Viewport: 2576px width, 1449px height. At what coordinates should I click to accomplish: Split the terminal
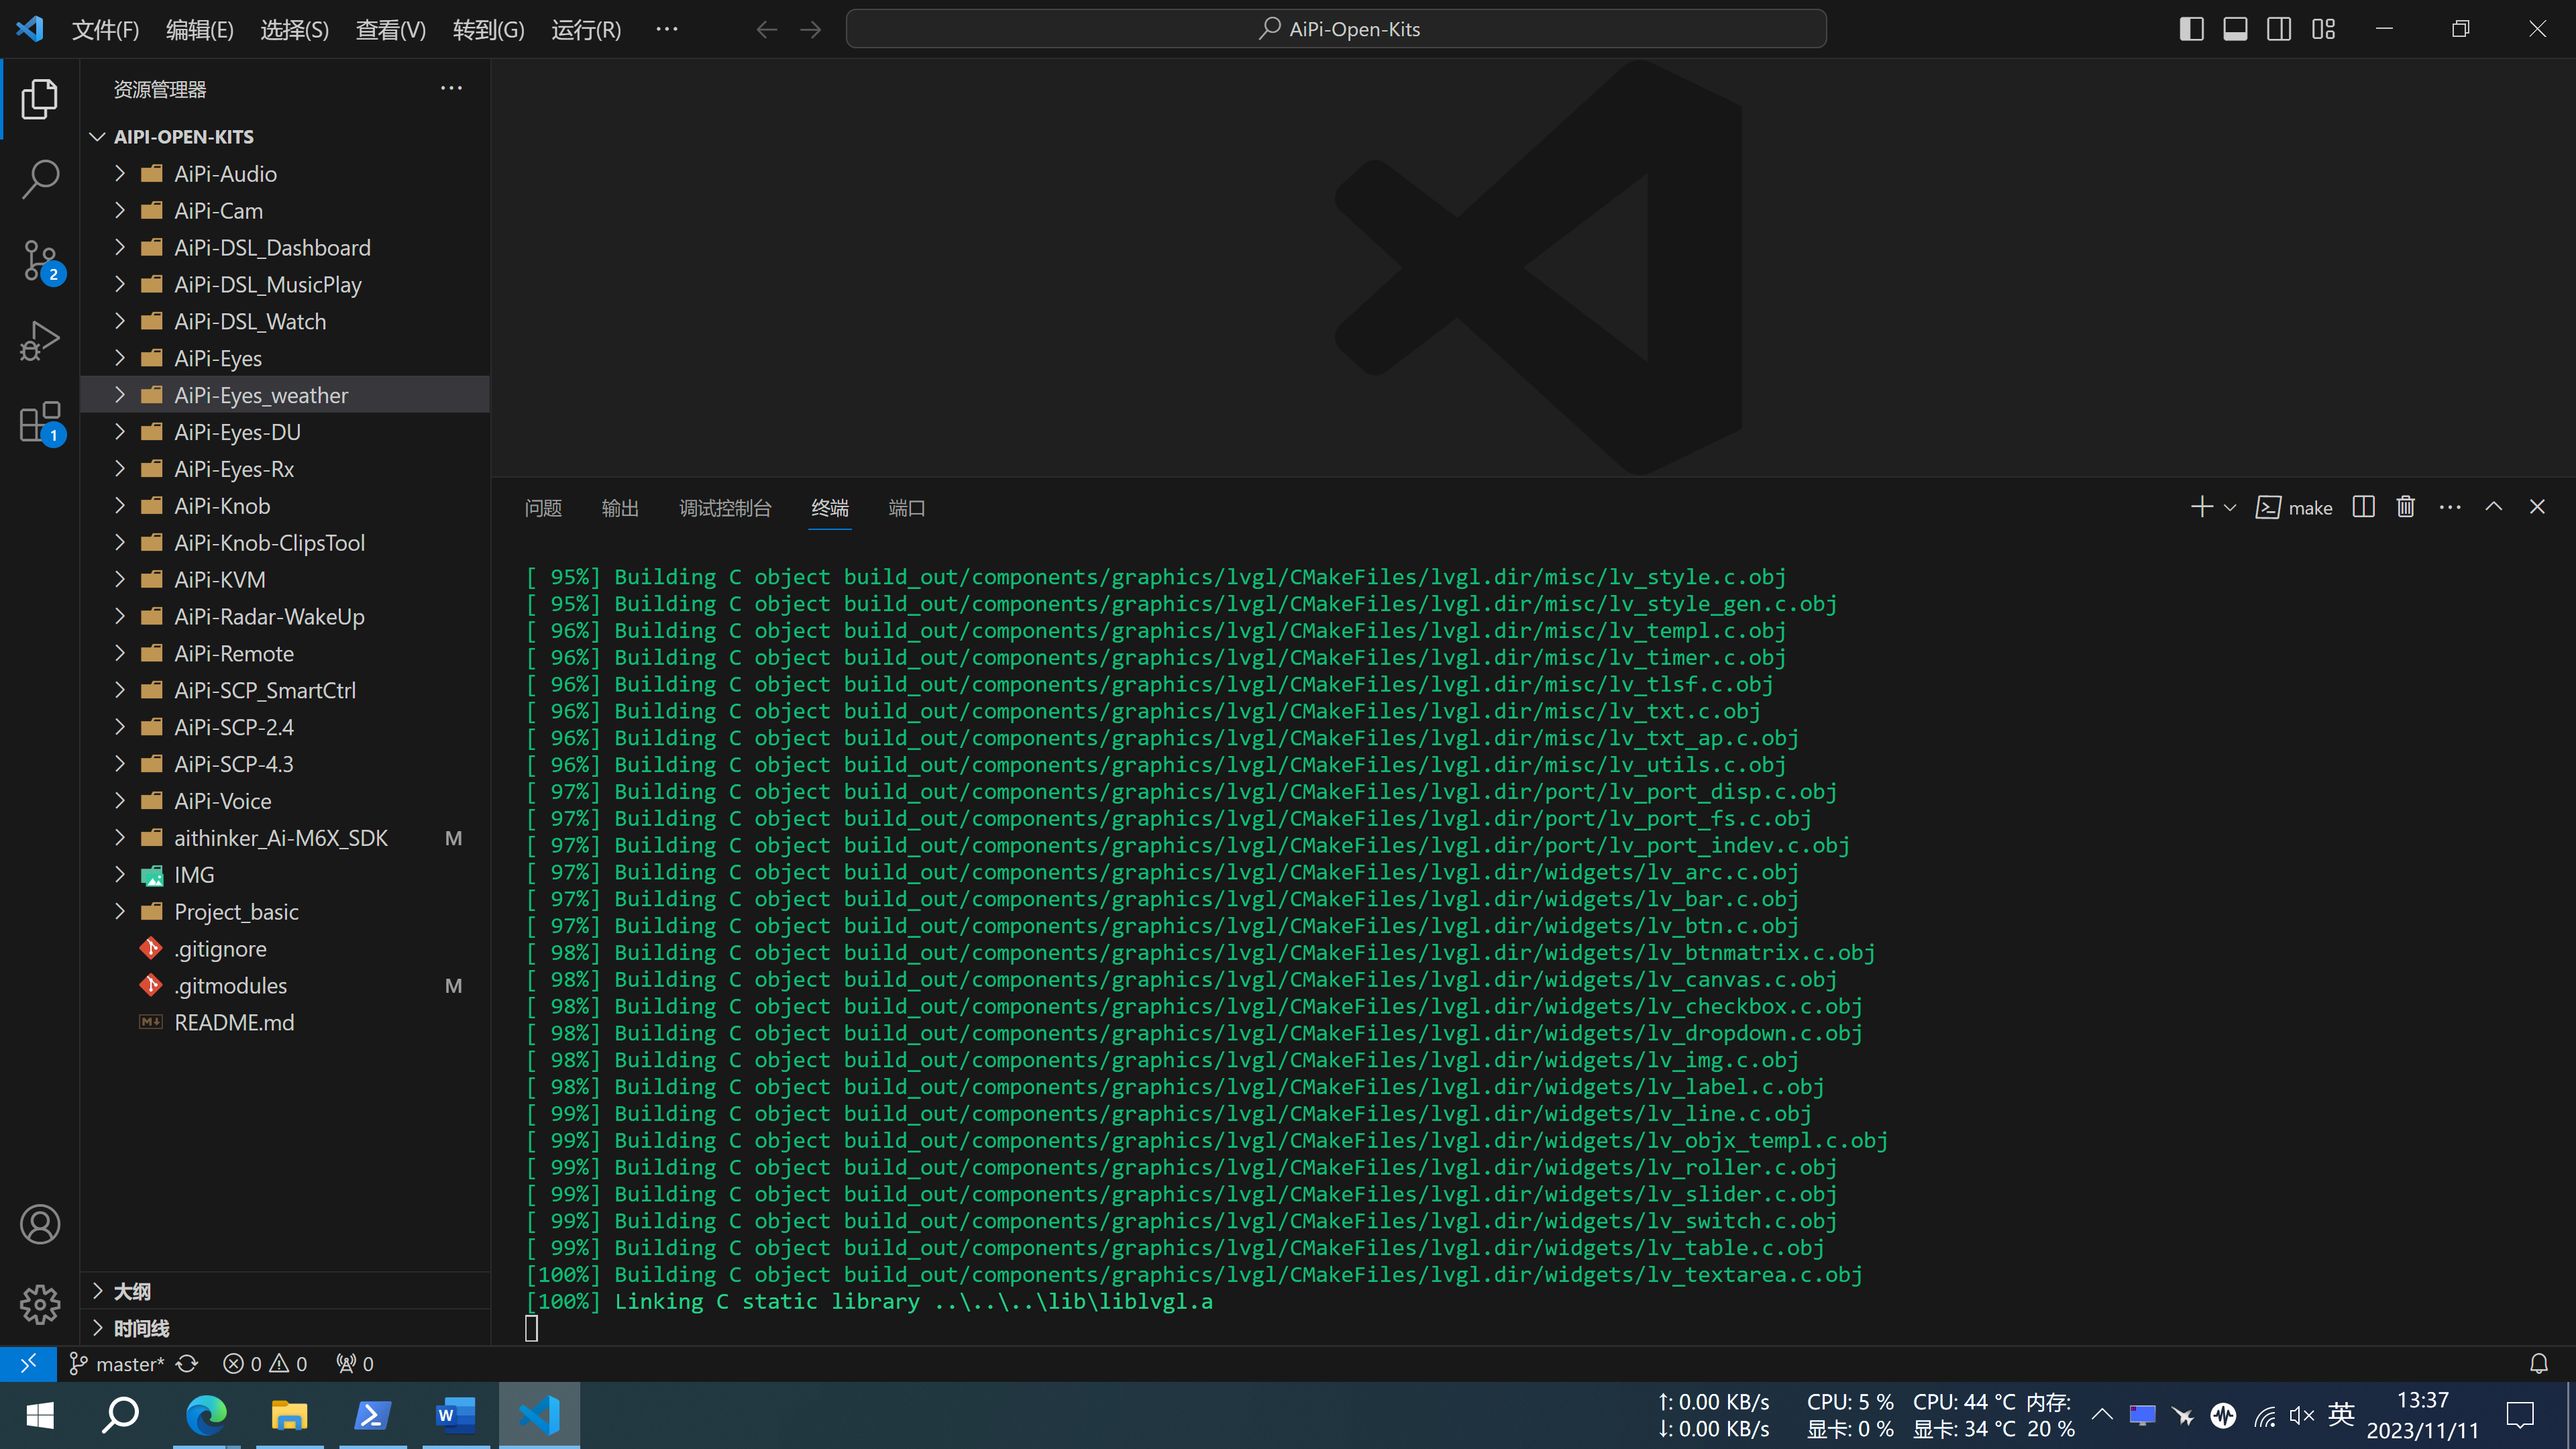pyautogui.click(x=2363, y=507)
